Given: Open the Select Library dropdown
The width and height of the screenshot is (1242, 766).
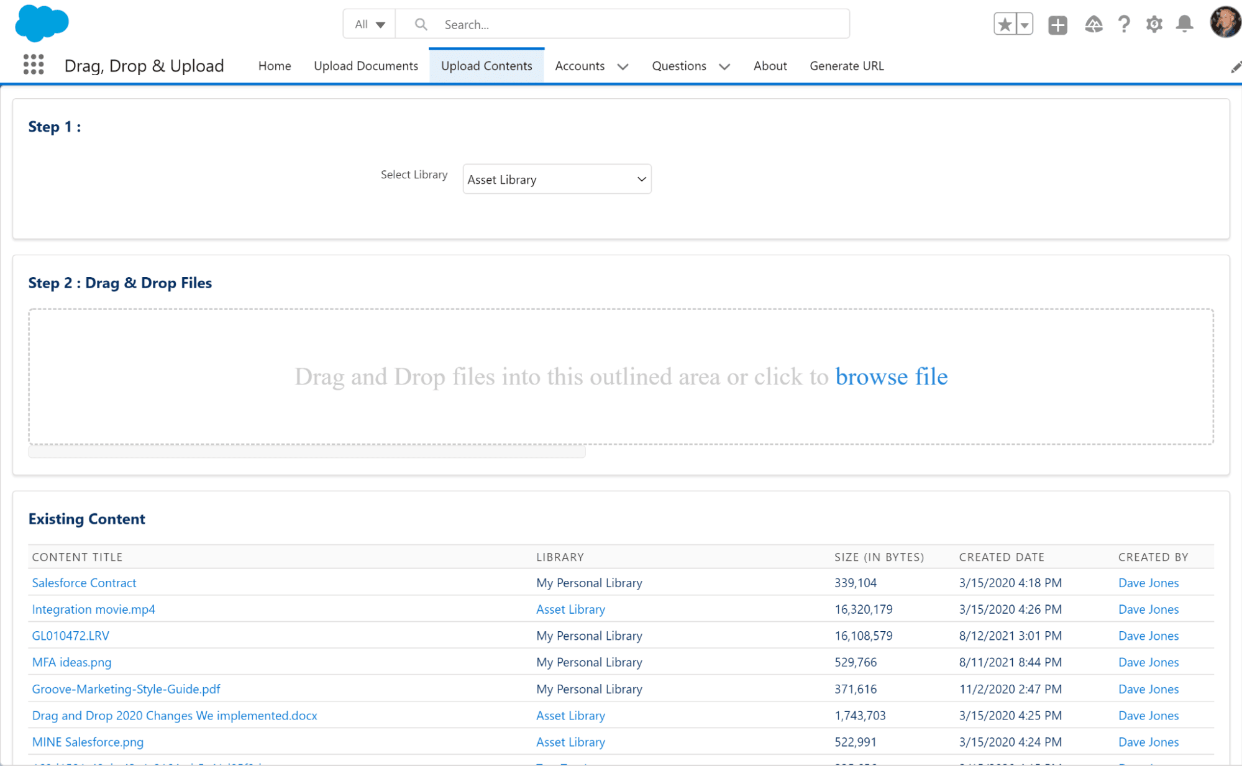Looking at the screenshot, I should [x=557, y=179].
